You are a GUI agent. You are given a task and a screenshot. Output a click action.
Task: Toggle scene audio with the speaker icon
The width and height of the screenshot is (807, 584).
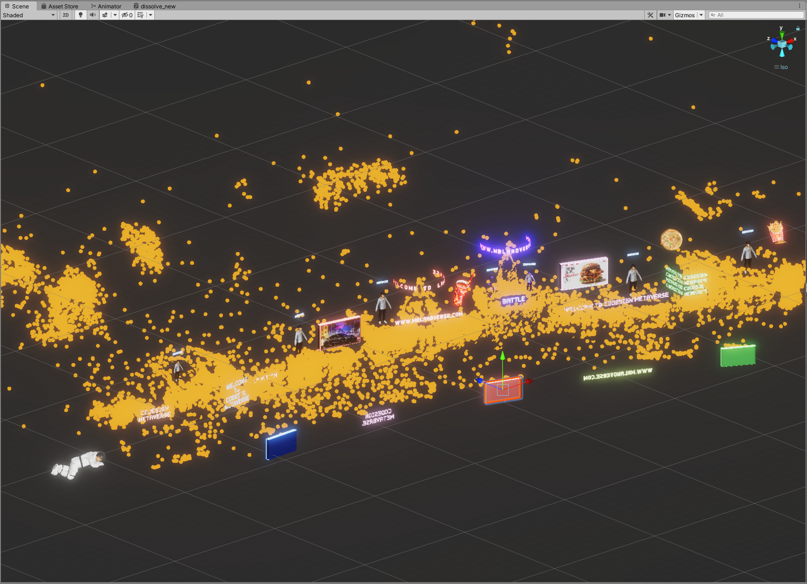pos(92,15)
